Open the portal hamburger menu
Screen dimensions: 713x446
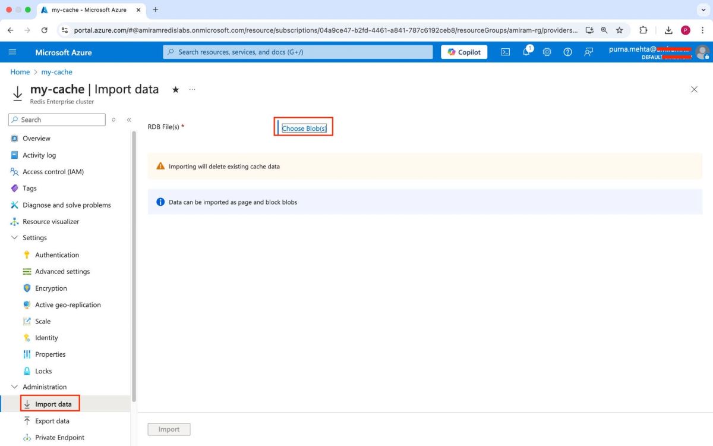(x=12, y=52)
